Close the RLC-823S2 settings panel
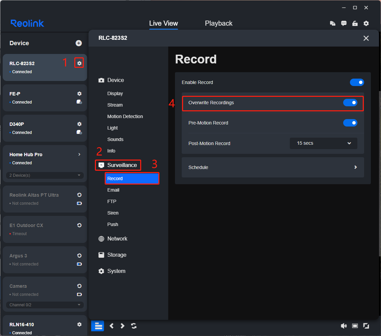 coord(366,38)
